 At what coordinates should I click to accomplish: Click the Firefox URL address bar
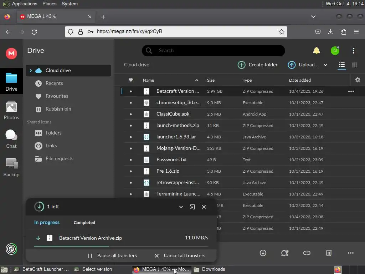[x=176, y=32]
